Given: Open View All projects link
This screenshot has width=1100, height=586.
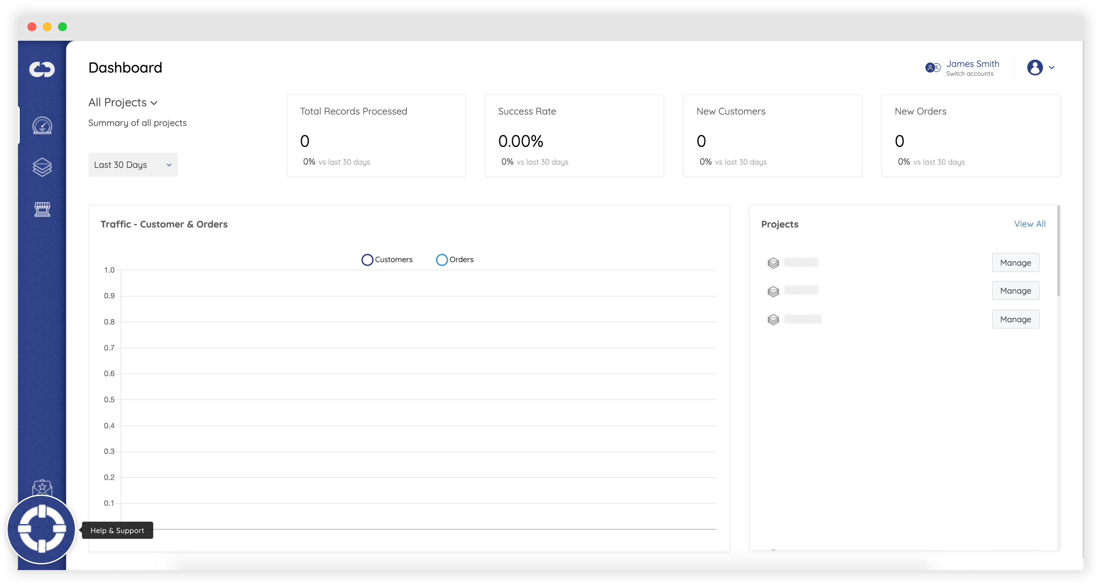Looking at the screenshot, I should point(1030,224).
